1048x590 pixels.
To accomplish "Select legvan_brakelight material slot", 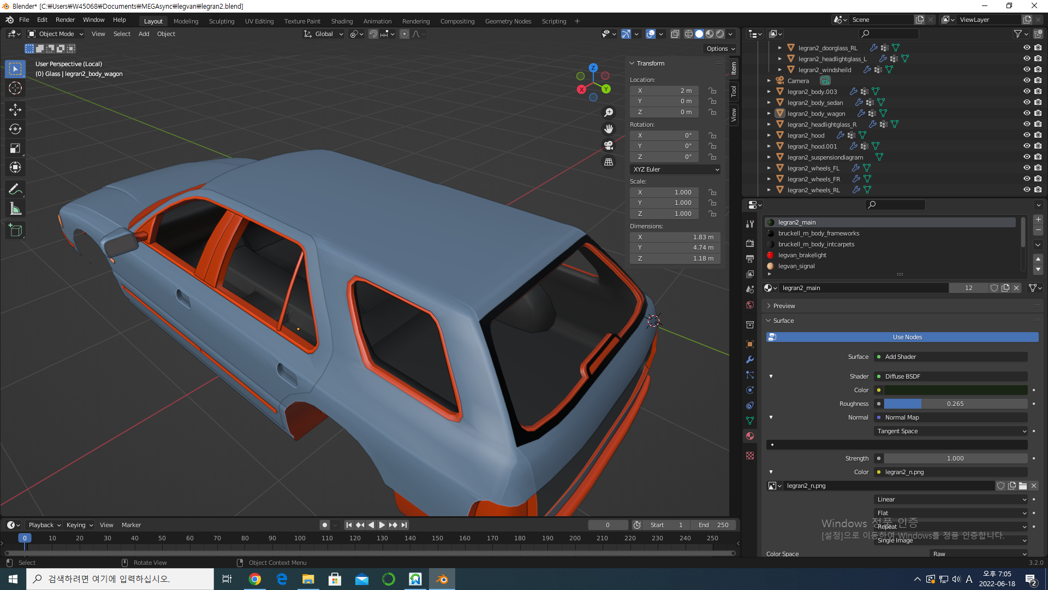I will click(802, 255).
